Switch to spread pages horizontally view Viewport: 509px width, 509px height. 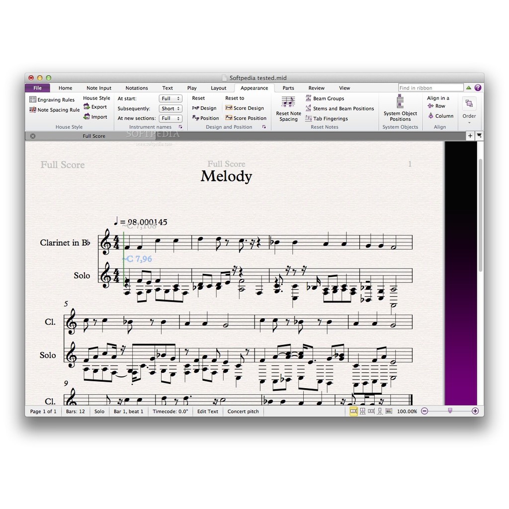353,411
